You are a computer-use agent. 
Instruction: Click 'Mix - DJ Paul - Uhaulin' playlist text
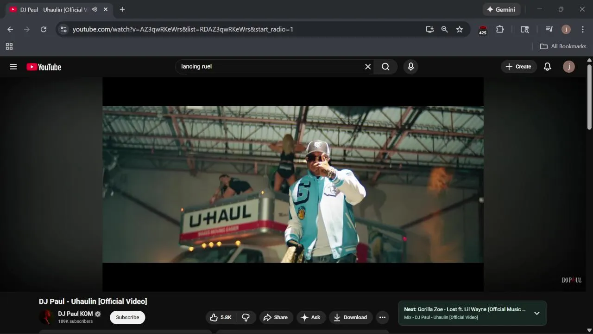coord(441,317)
